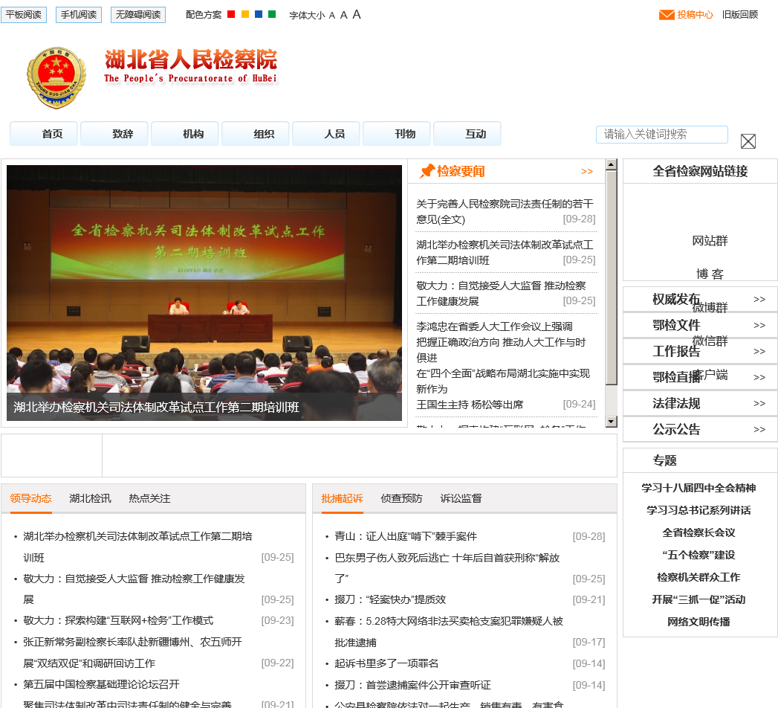
Task: Click the search box submit icon
Action: 748,141
